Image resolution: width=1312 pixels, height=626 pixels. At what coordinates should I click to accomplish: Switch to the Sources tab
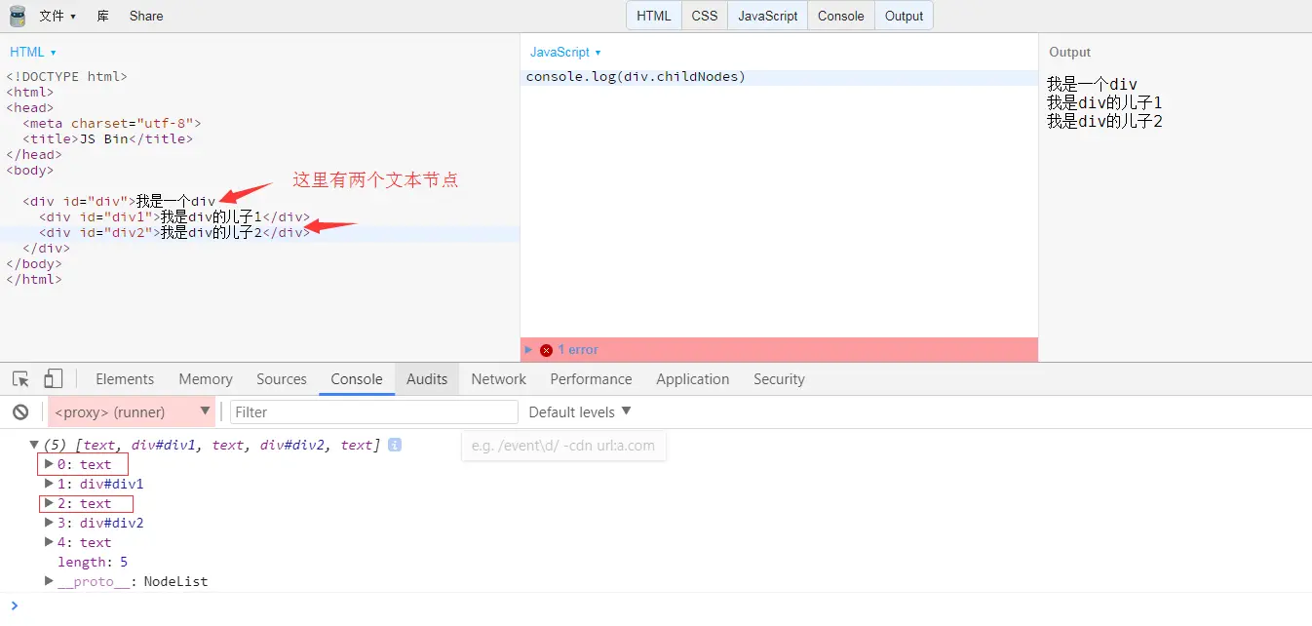click(282, 379)
